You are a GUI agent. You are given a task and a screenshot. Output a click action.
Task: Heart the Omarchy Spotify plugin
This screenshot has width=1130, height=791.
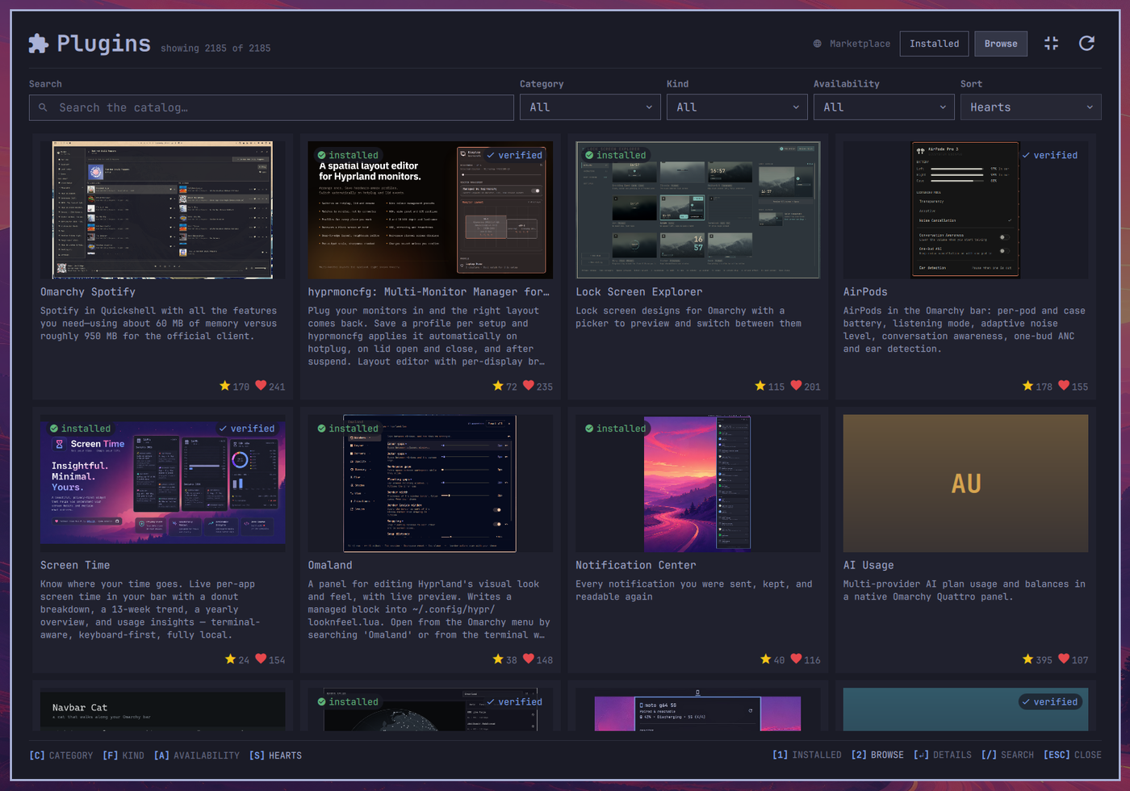(261, 386)
